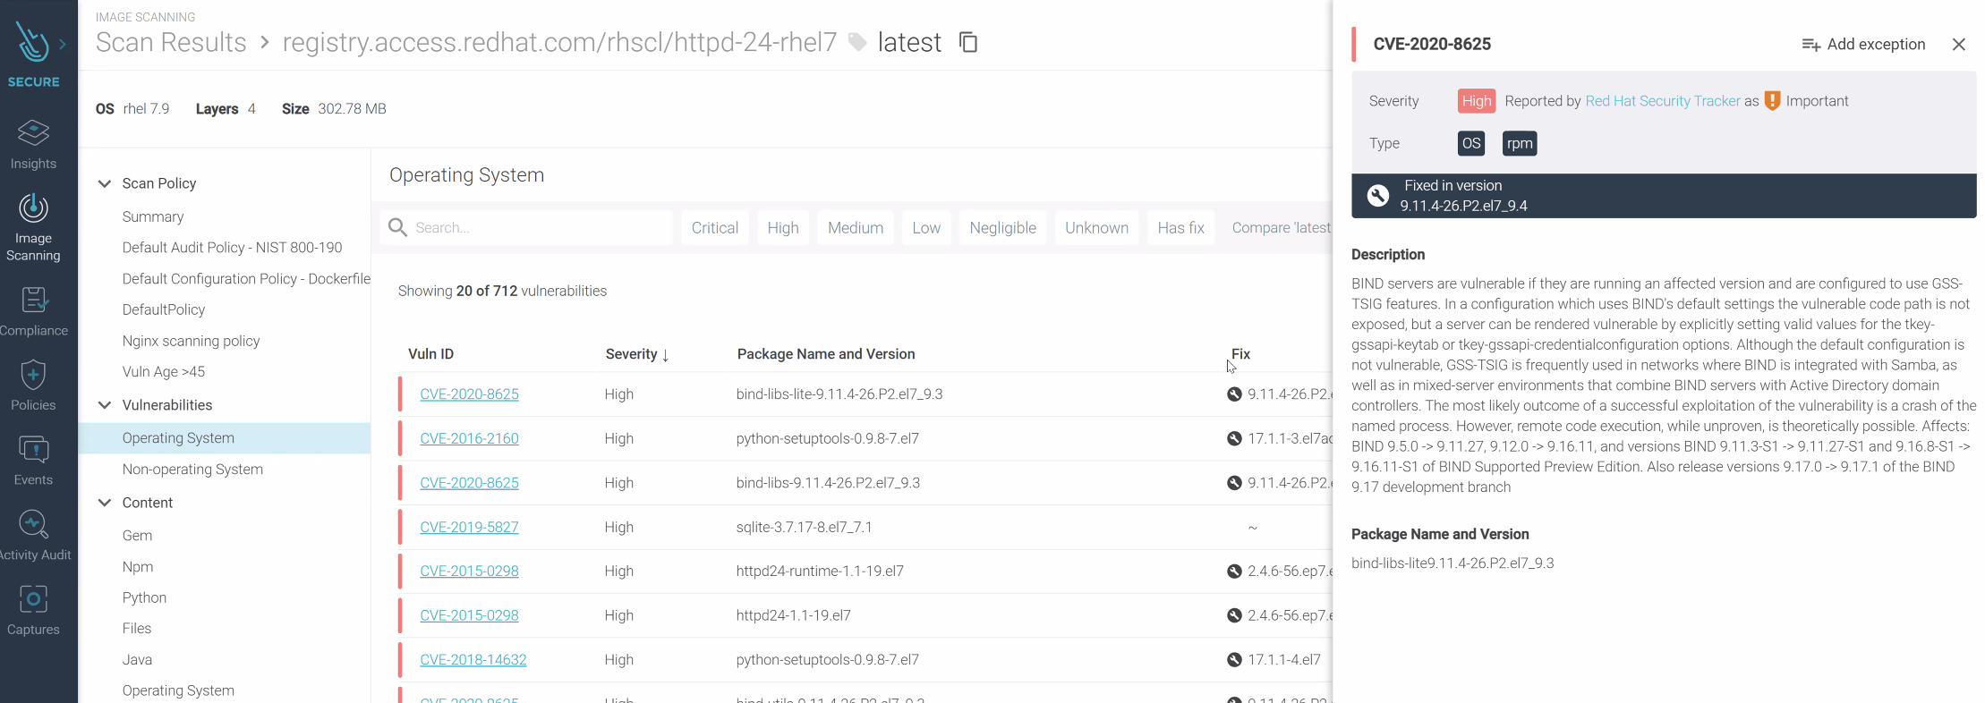
Task: Collapse the Content tree group
Action: (105, 503)
